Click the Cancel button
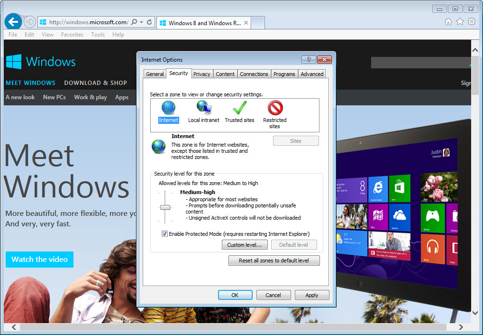Image resolution: width=483 pixels, height=335 pixels. click(x=273, y=295)
